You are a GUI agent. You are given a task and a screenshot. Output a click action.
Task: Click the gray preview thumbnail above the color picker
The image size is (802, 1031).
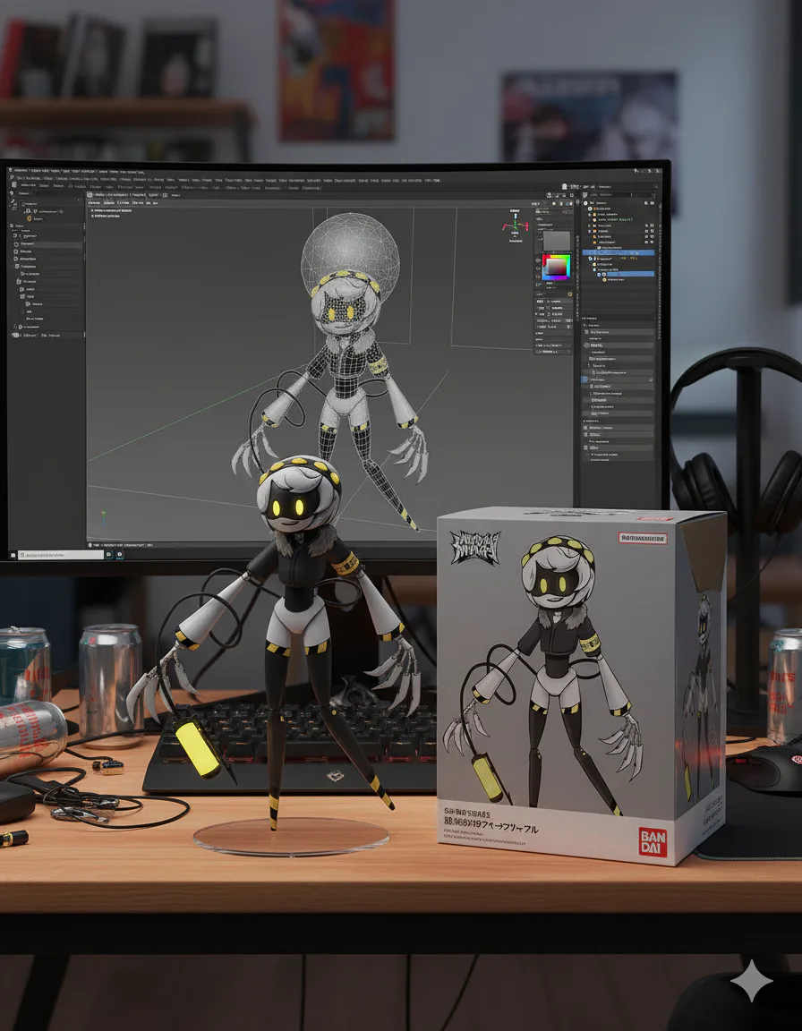[557, 241]
